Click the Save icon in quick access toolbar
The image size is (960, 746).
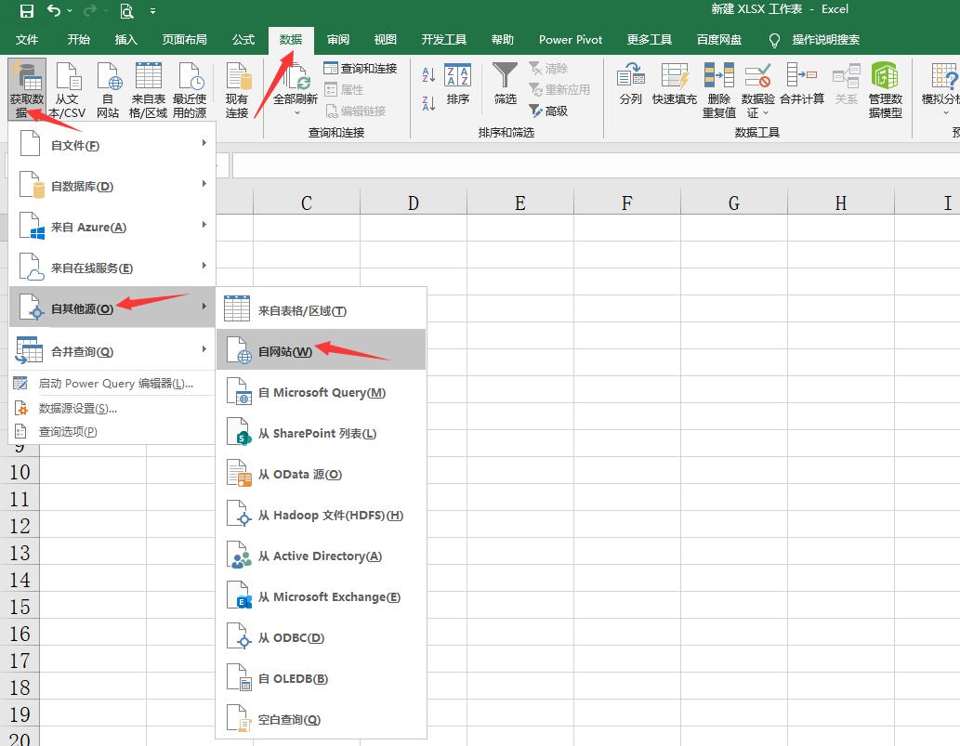tap(26, 11)
